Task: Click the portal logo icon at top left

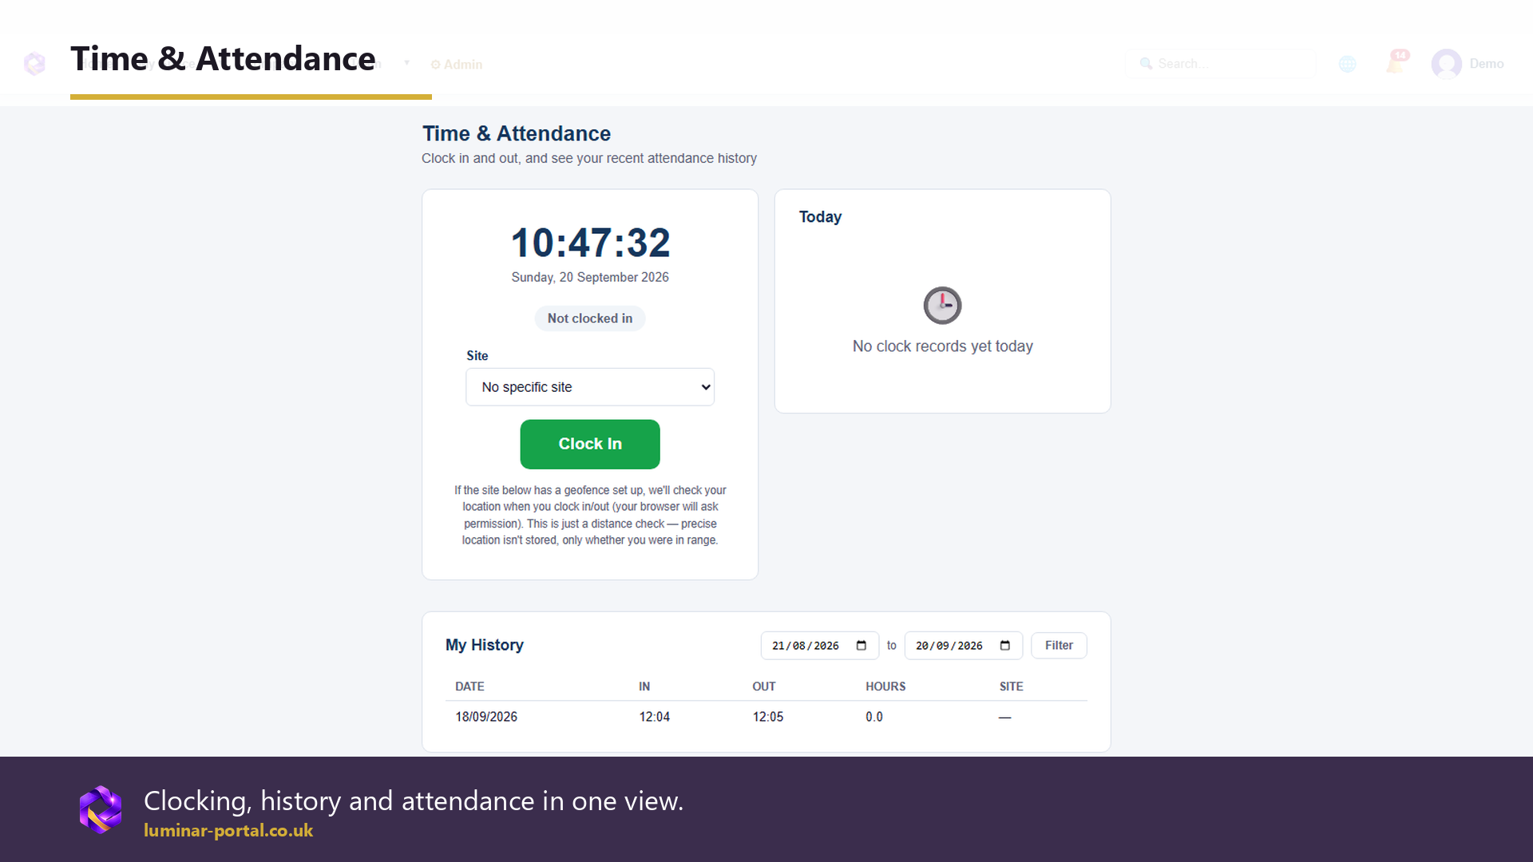Action: (34, 63)
